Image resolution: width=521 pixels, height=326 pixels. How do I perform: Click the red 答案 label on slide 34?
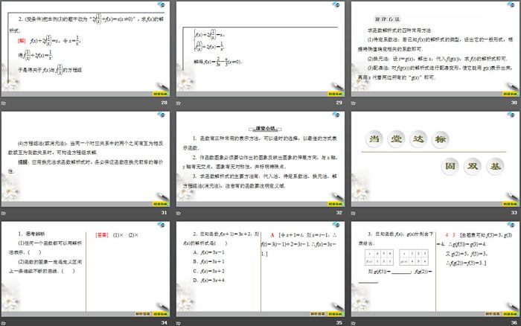(102, 235)
